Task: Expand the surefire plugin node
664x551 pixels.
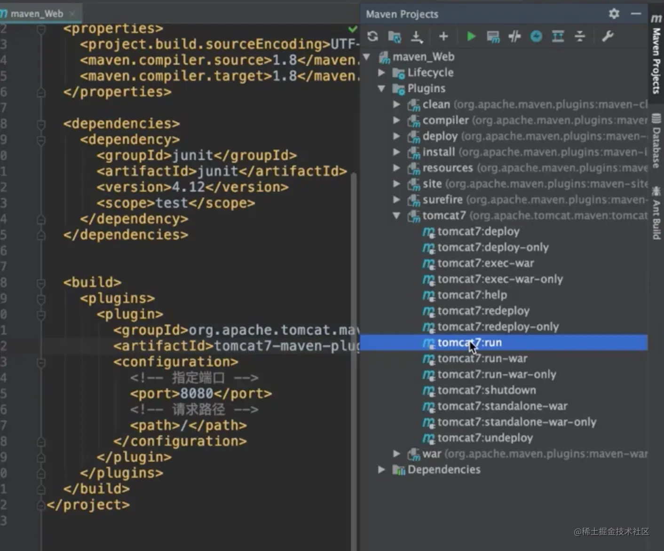Action: point(396,200)
